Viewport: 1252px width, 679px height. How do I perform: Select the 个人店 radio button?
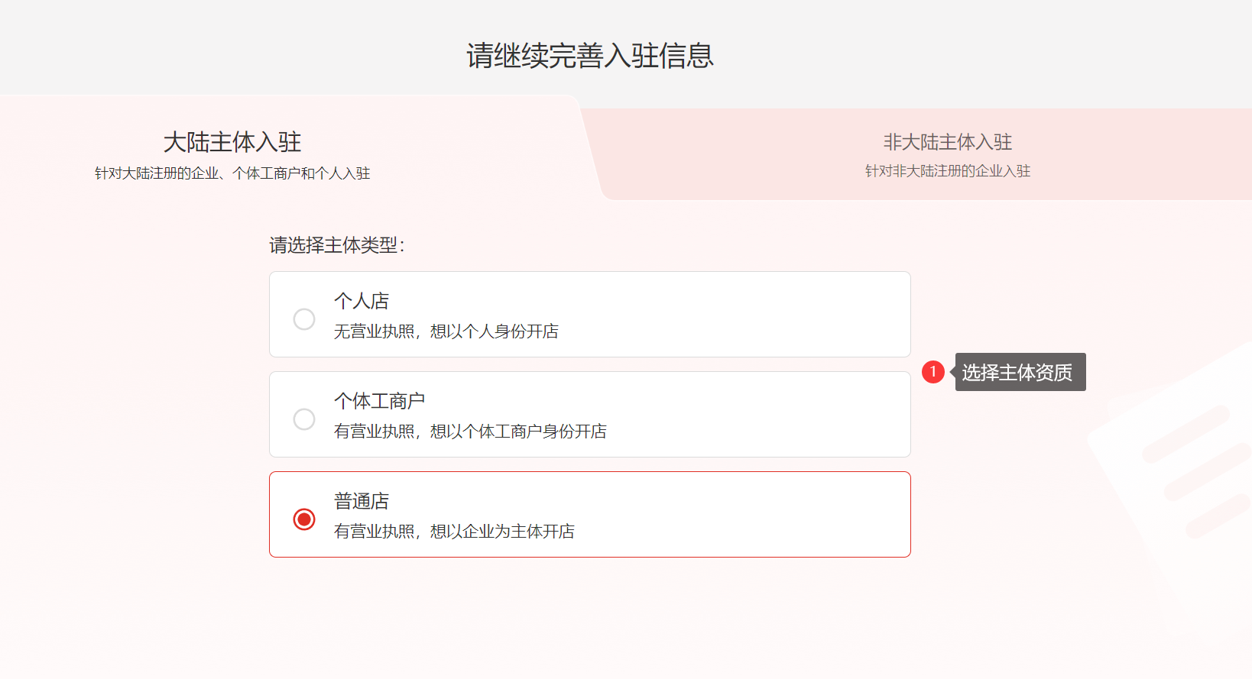click(304, 319)
